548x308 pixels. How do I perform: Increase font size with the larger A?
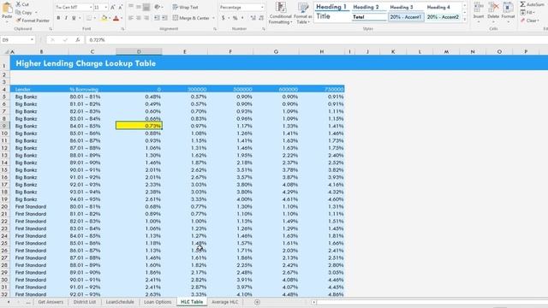point(112,8)
